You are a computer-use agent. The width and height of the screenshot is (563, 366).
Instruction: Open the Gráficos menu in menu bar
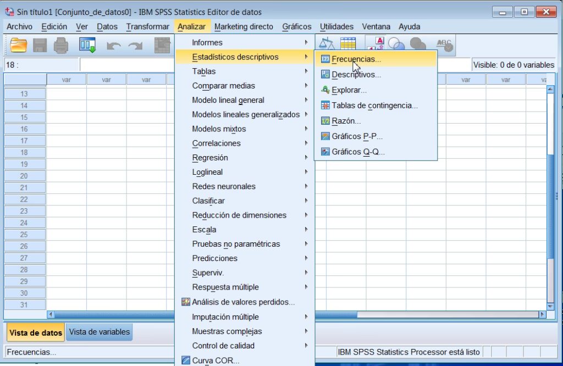tap(296, 26)
